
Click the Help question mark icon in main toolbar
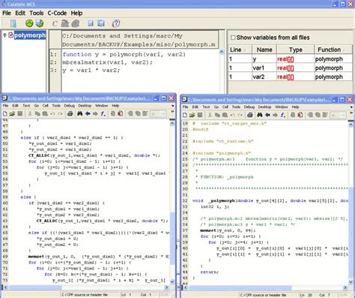(x=116, y=23)
